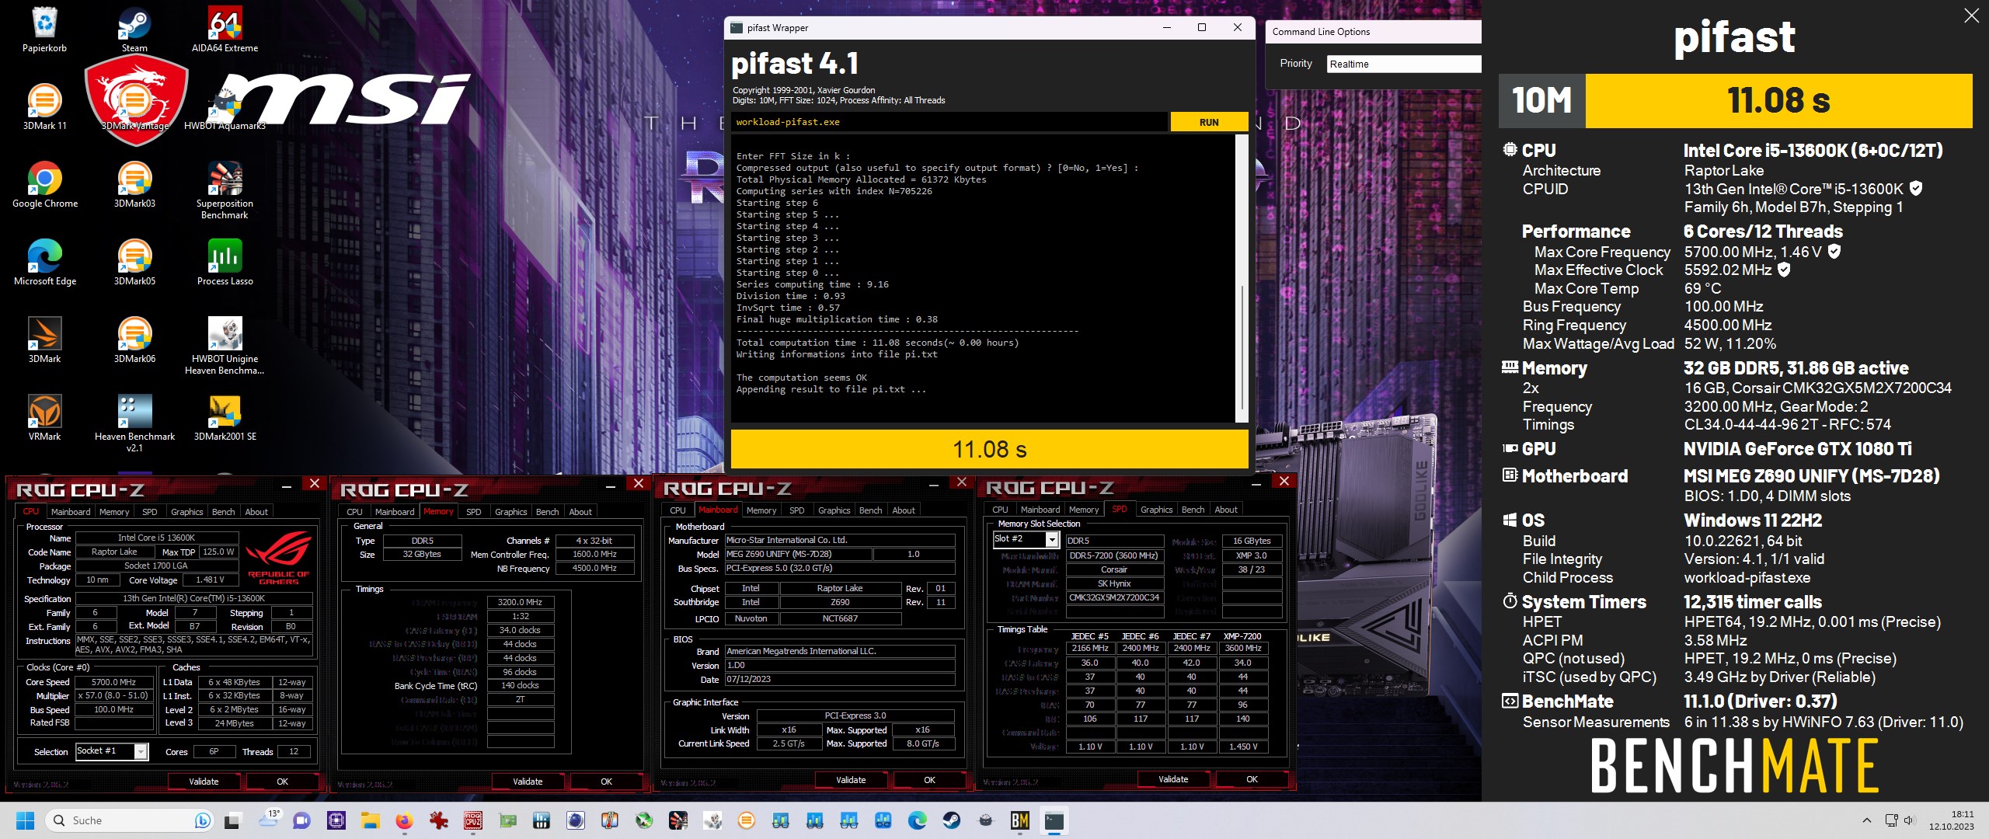
Task: Click the "MEG Z690 UNIFY (MS-7D28)" model field
Action: coord(799,554)
